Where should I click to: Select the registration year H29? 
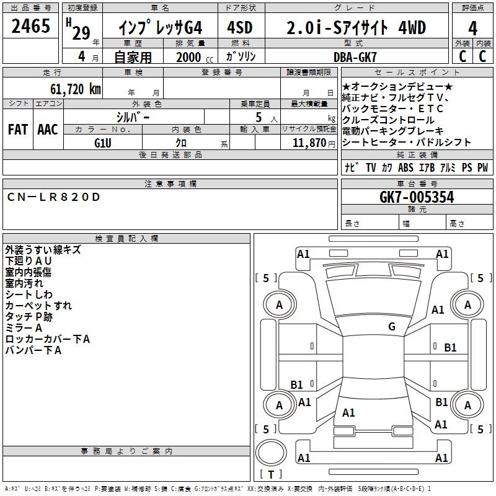tap(78, 29)
